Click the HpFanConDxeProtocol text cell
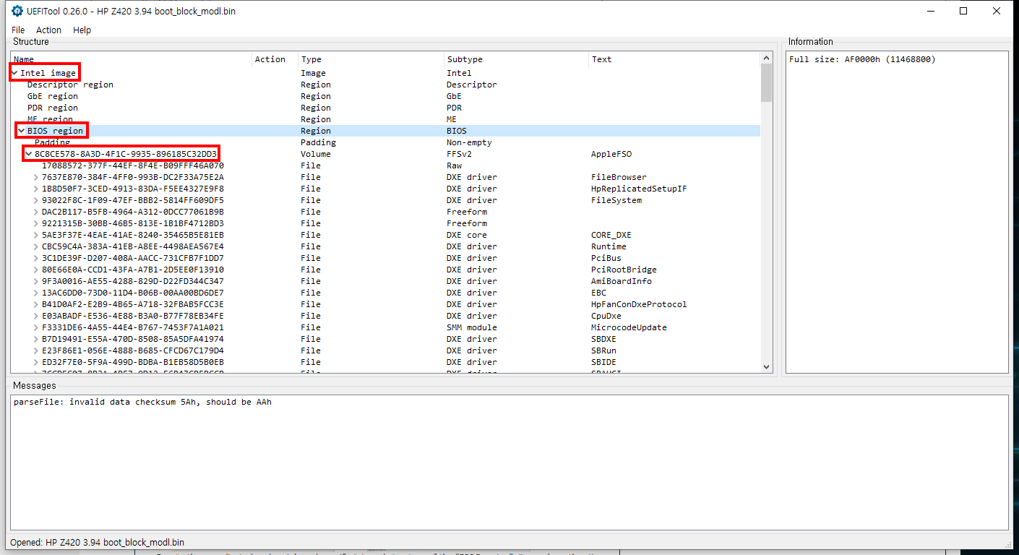 coord(639,304)
